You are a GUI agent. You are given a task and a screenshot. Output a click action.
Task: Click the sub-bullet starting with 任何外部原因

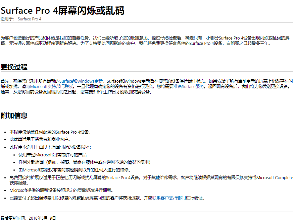click(84, 162)
